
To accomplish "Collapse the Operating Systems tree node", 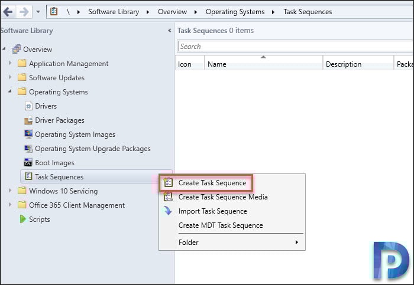I will click(x=10, y=91).
